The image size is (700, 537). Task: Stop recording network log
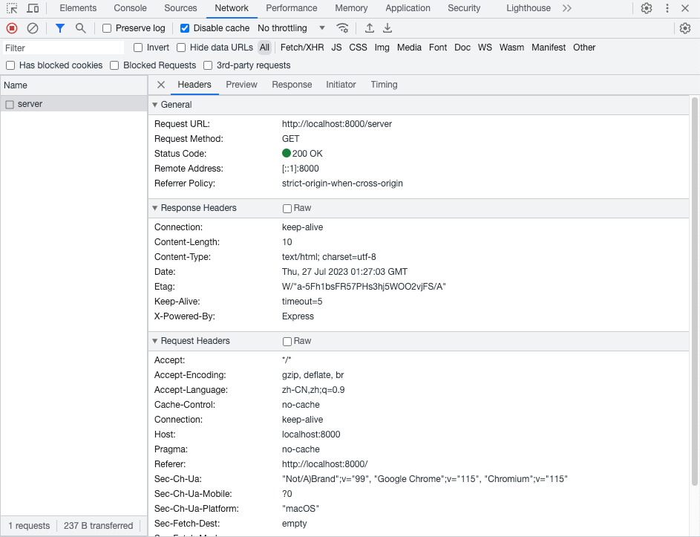click(12, 28)
